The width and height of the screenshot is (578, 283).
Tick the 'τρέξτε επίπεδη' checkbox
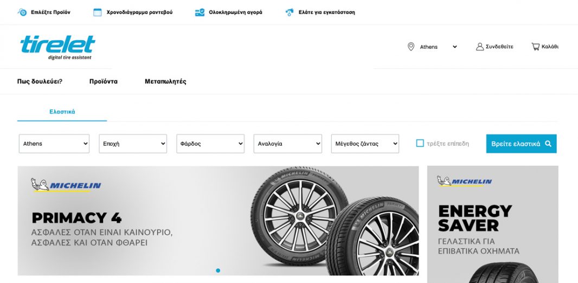420,143
